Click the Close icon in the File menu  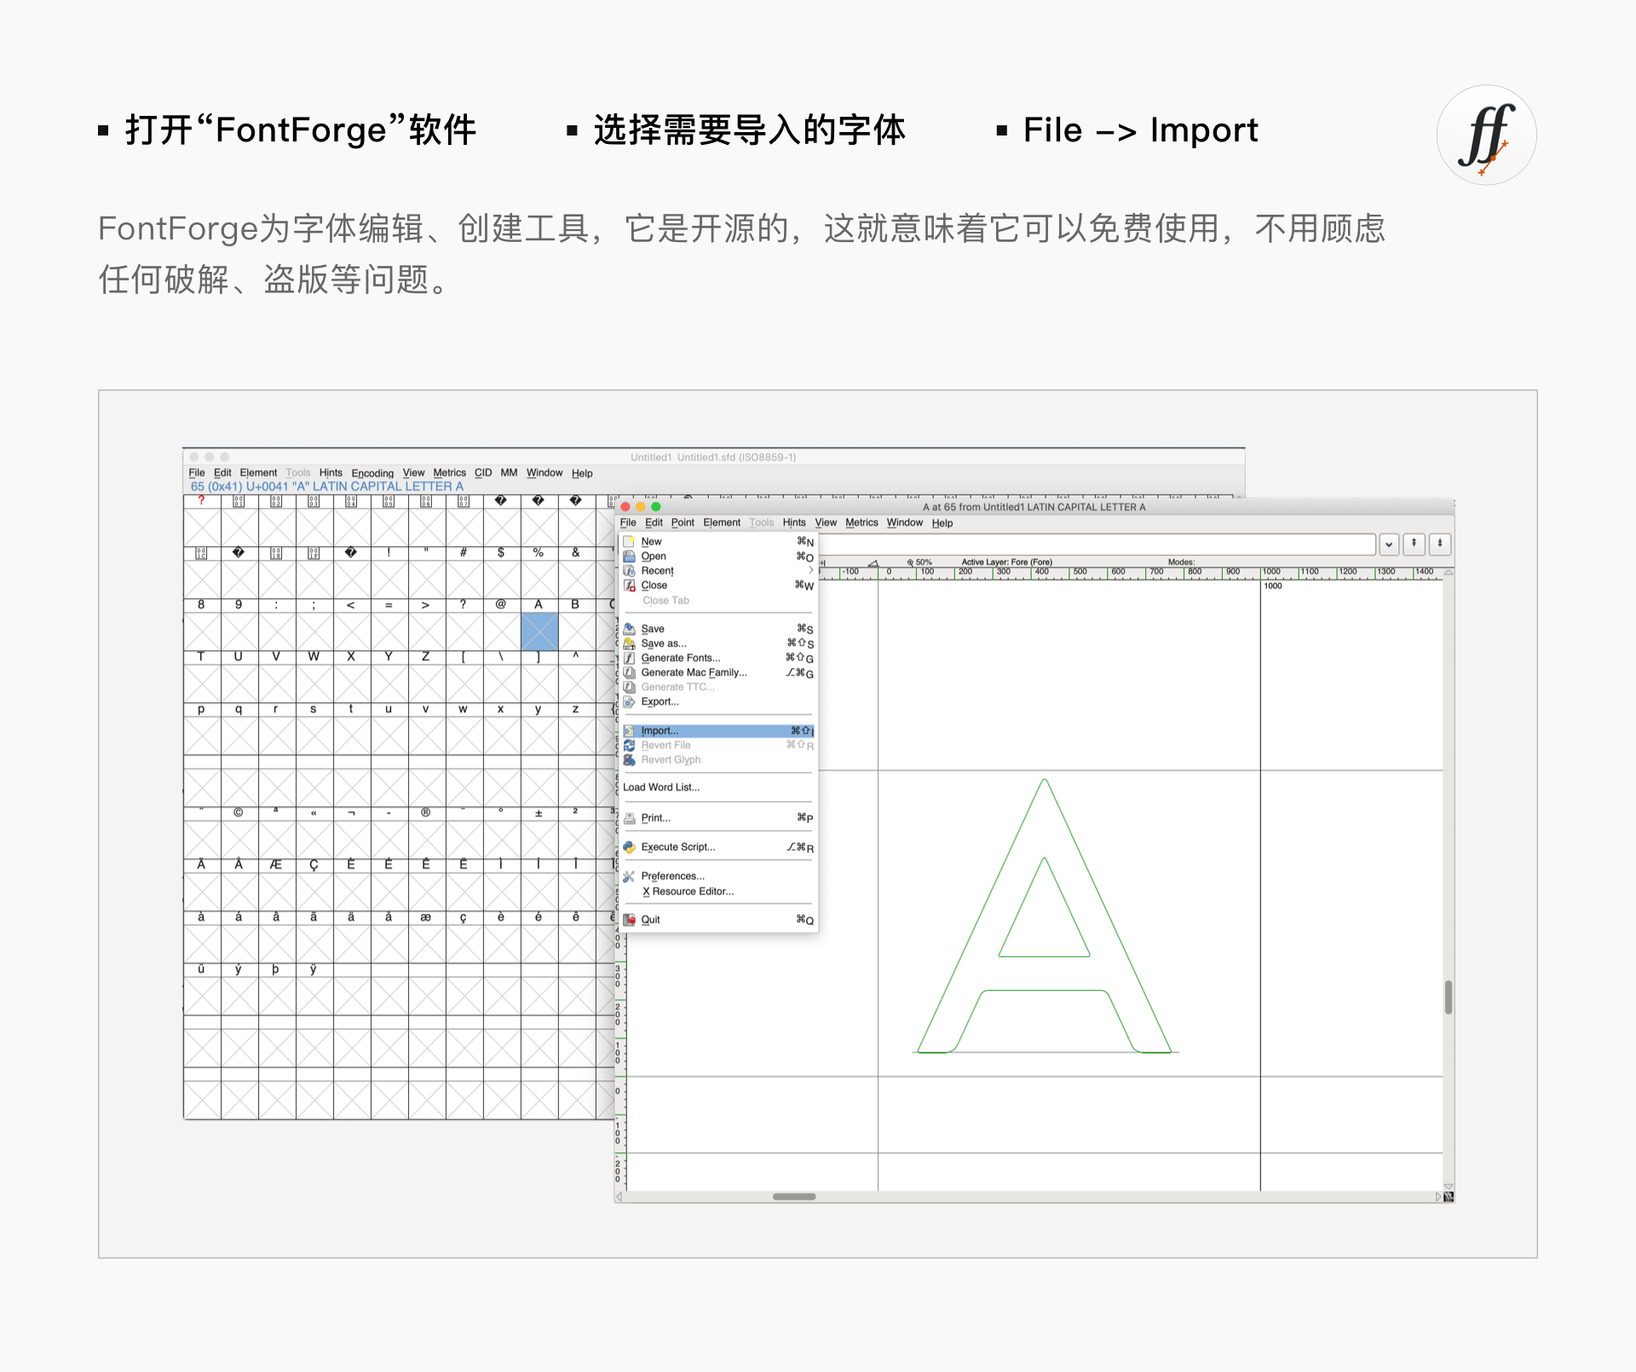pyautogui.click(x=630, y=585)
